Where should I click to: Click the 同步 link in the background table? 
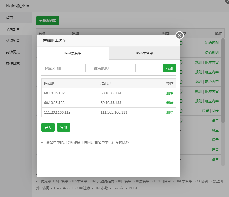click(x=215, y=111)
